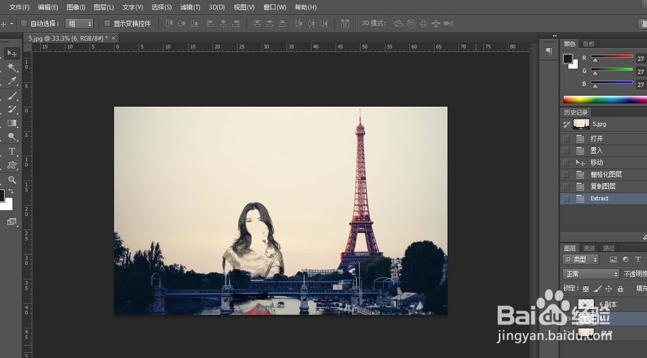Select the Move tool in toolbox

point(12,53)
